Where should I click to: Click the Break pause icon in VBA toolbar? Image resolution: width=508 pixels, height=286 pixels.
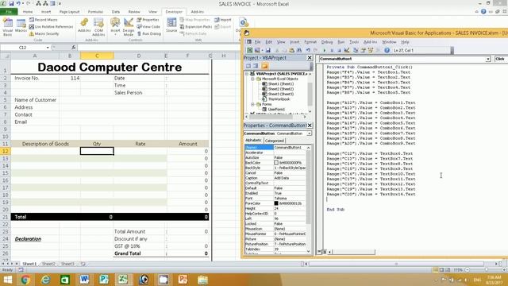click(332, 50)
